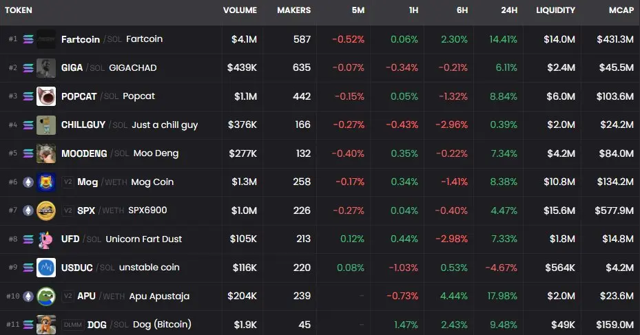
Task: Sort by 24H price change header
Action: (x=510, y=10)
